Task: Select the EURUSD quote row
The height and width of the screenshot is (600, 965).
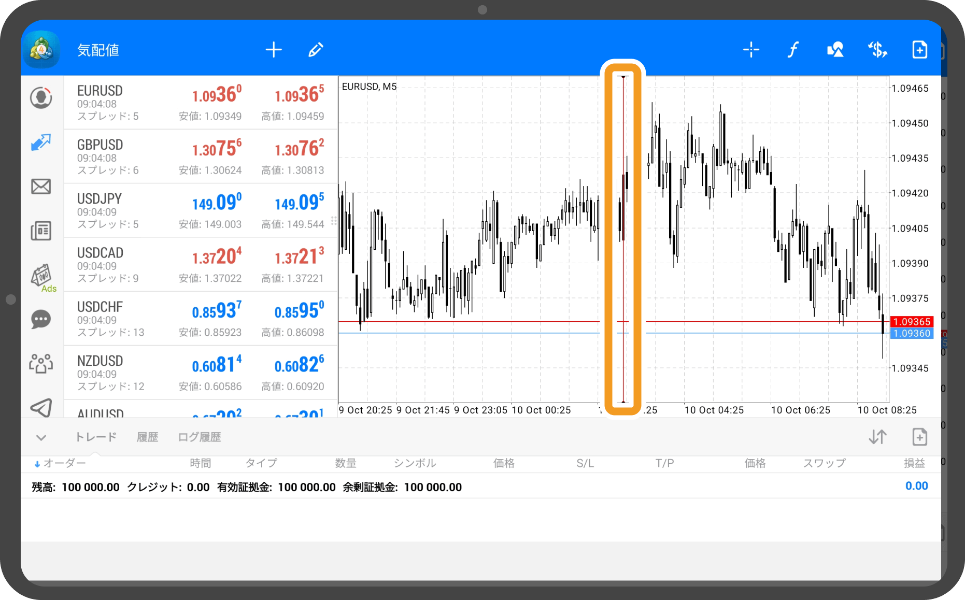Action: 201,103
